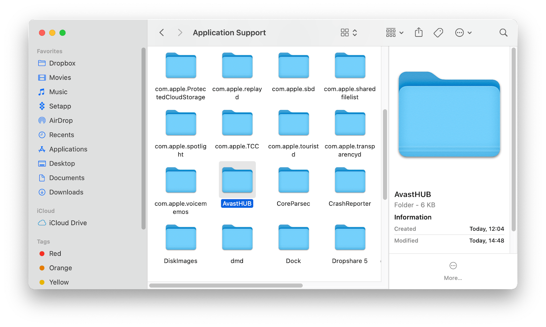The width and height of the screenshot is (546, 327).
Task: Click the Created date value Today, 12:04
Action: [x=487, y=229]
